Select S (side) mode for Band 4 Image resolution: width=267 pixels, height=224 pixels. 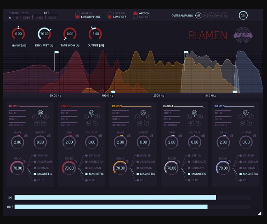198,123
